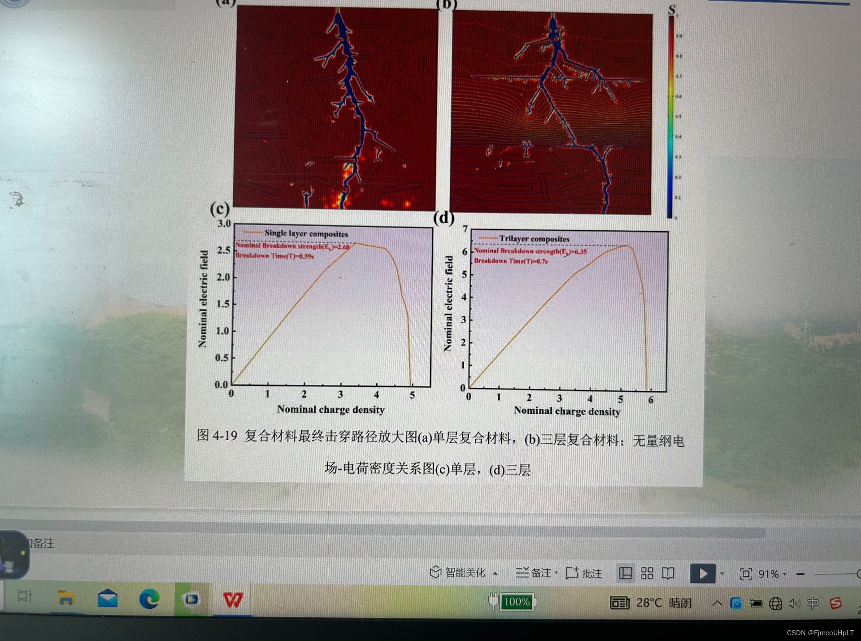The image size is (861, 641).
Task: Show hidden system tray icons chevron
Action: click(717, 603)
